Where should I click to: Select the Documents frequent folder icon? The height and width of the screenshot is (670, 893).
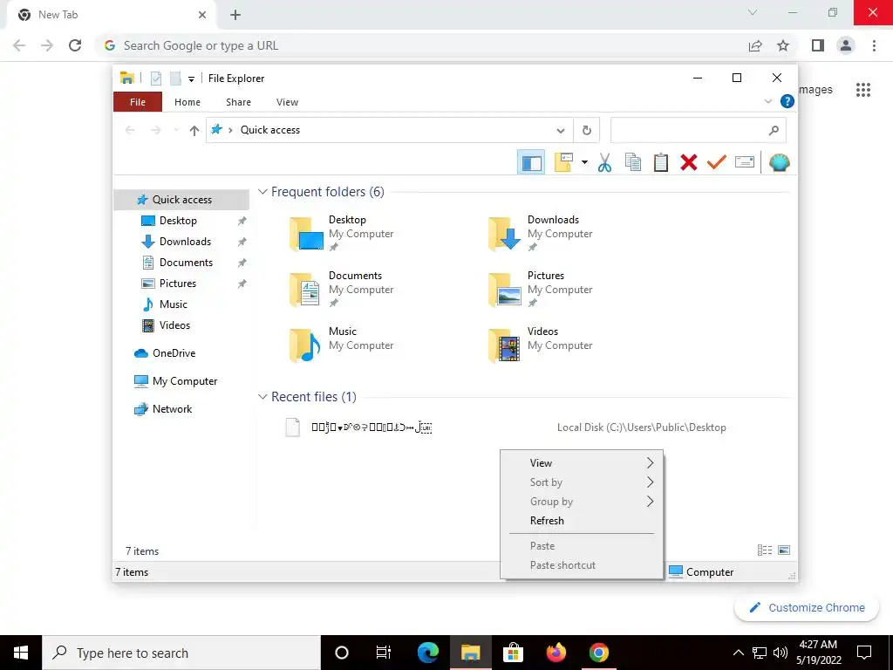pos(305,290)
